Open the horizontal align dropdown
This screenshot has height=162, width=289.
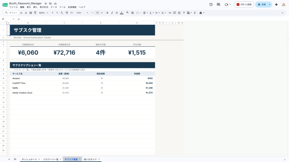[145, 13]
